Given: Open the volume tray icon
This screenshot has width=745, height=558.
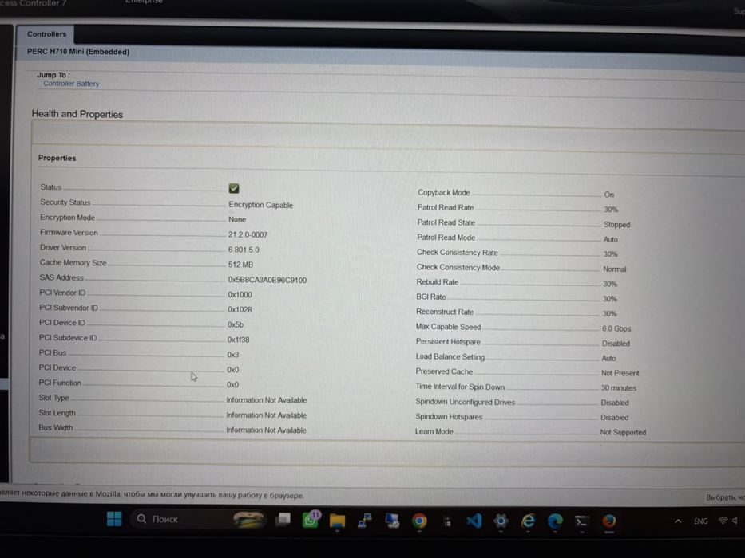Looking at the screenshot, I should click(x=735, y=521).
